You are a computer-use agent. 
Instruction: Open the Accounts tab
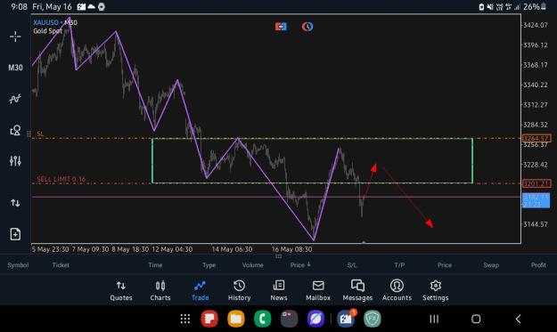397,291
